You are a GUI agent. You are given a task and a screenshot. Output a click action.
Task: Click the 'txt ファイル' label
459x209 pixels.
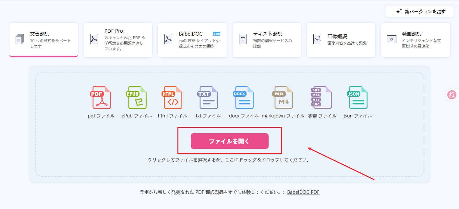(x=208, y=116)
